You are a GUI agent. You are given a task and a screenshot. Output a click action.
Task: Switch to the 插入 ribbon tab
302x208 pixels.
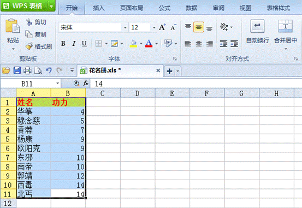click(x=99, y=8)
